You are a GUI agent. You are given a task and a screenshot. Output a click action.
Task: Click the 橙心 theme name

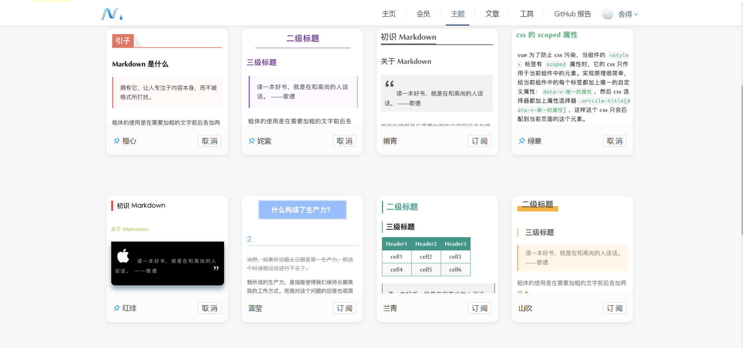point(129,141)
